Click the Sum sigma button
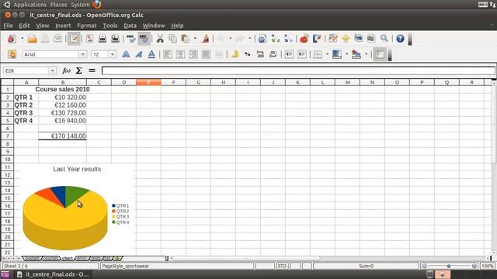 click(x=79, y=71)
